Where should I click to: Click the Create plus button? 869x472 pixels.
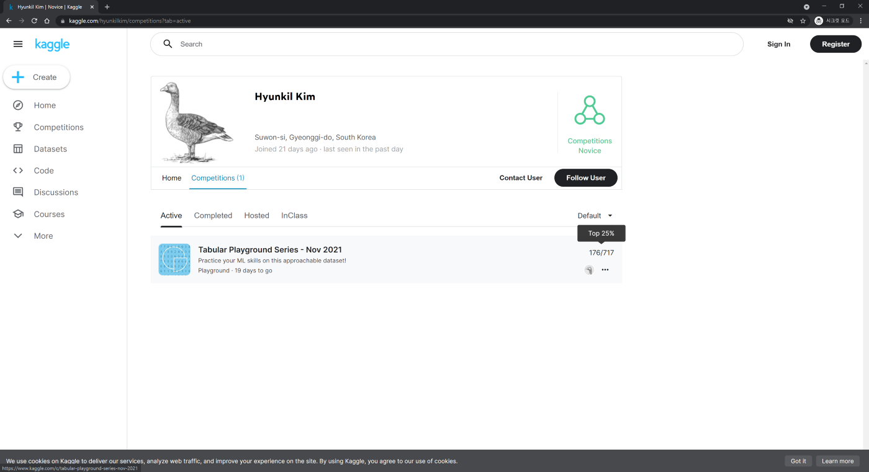(x=37, y=78)
